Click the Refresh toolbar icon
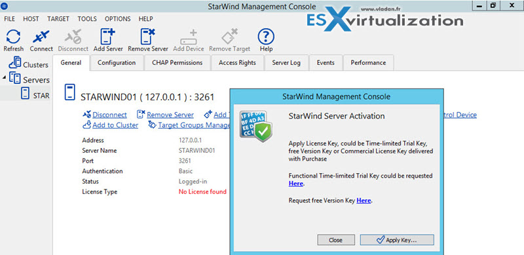This screenshot has height=255, width=524. (13, 37)
